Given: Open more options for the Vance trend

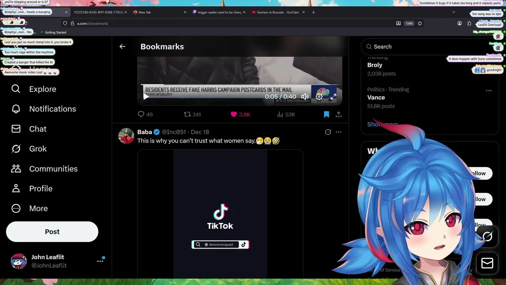Looking at the screenshot, I should (x=489, y=91).
